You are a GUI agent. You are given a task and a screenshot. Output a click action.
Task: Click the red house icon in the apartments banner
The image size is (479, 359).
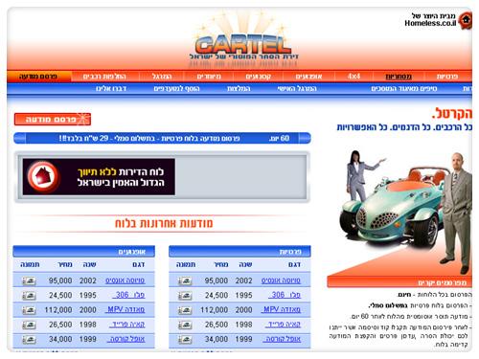click(x=43, y=176)
